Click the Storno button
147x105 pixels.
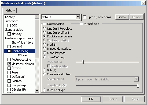pyautogui.click(x=113, y=99)
